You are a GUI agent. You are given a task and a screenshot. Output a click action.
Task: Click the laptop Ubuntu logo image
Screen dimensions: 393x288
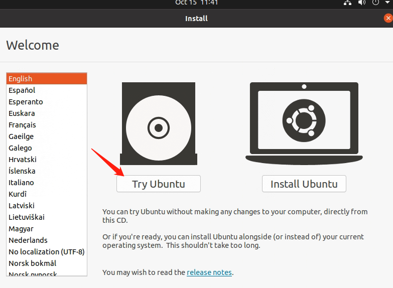pyautogui.click(x=304, y=123)
